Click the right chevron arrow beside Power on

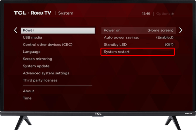click(181, 30)
